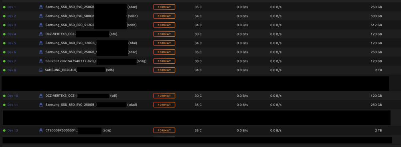Viewport: 401px width, 147px height.
Task: Open the Dev 13 link
Action: (x=12, y=131)
